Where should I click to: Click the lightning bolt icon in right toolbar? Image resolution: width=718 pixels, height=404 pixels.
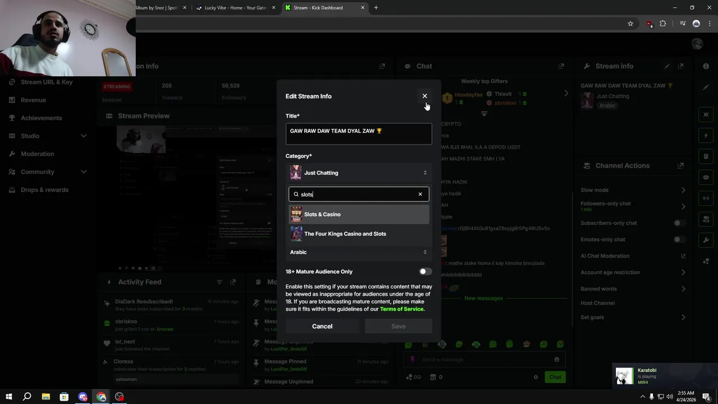pos(706,136)
